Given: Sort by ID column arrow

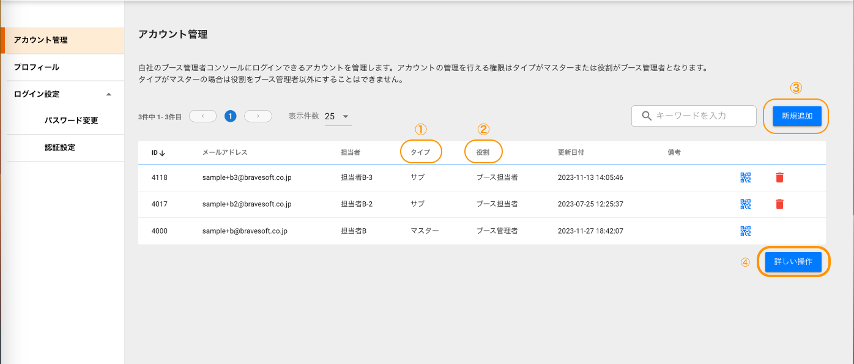Looking at the screenshot, I should tap(162, 153).
